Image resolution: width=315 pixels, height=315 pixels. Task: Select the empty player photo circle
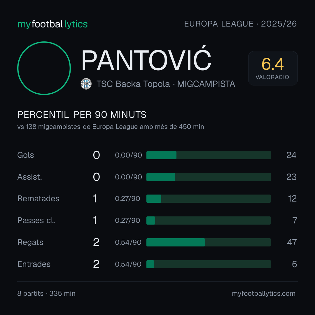[44, 68]
